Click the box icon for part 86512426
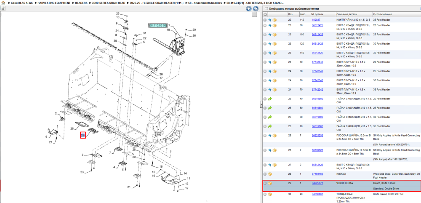The height and width of the screenshot is (203, 421). tap(274, 165)
